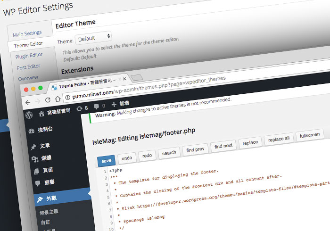Screen dimensions: 330x231
Task: Click the search button
Action: (x=169, y=153)
